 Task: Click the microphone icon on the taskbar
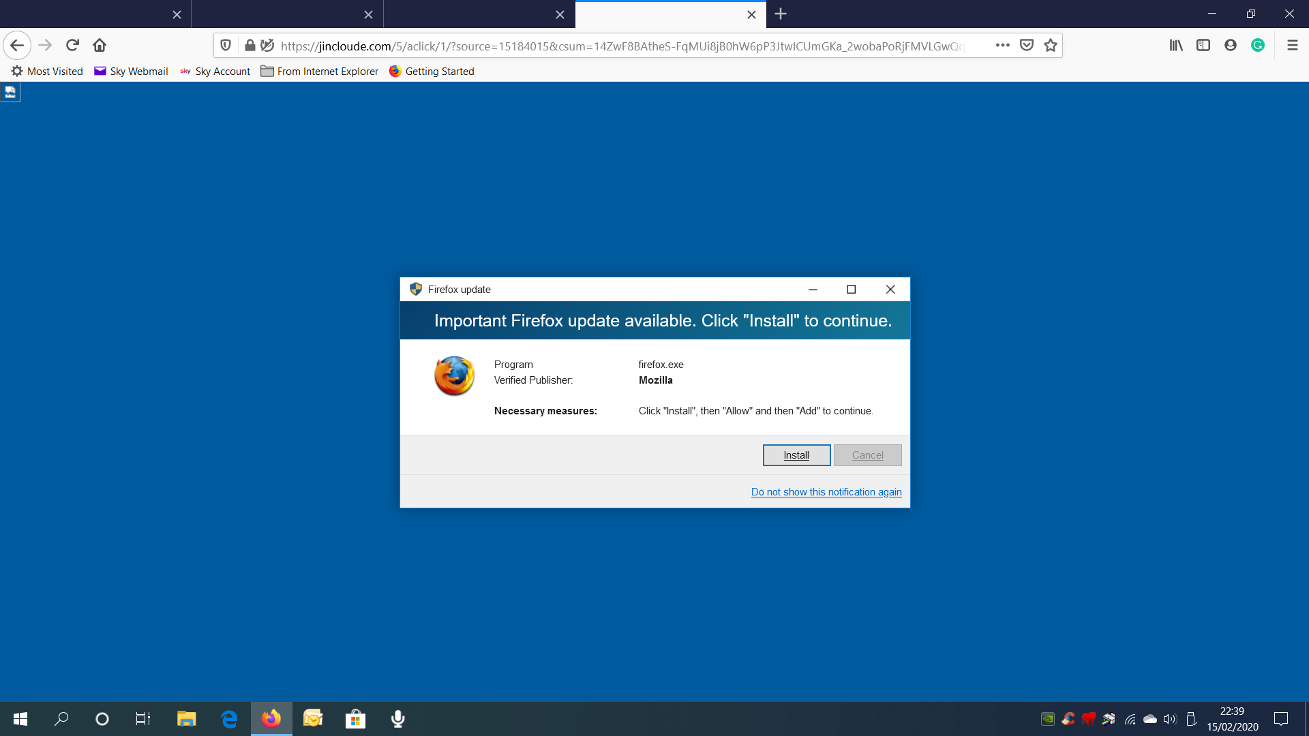398,719
